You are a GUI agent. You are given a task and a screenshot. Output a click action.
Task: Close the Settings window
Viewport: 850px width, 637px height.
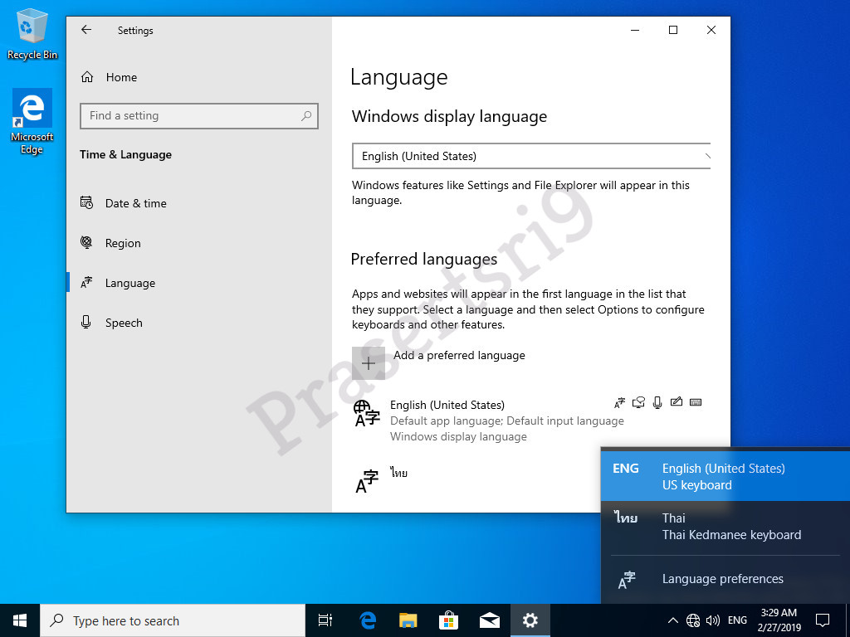[711, 31]
